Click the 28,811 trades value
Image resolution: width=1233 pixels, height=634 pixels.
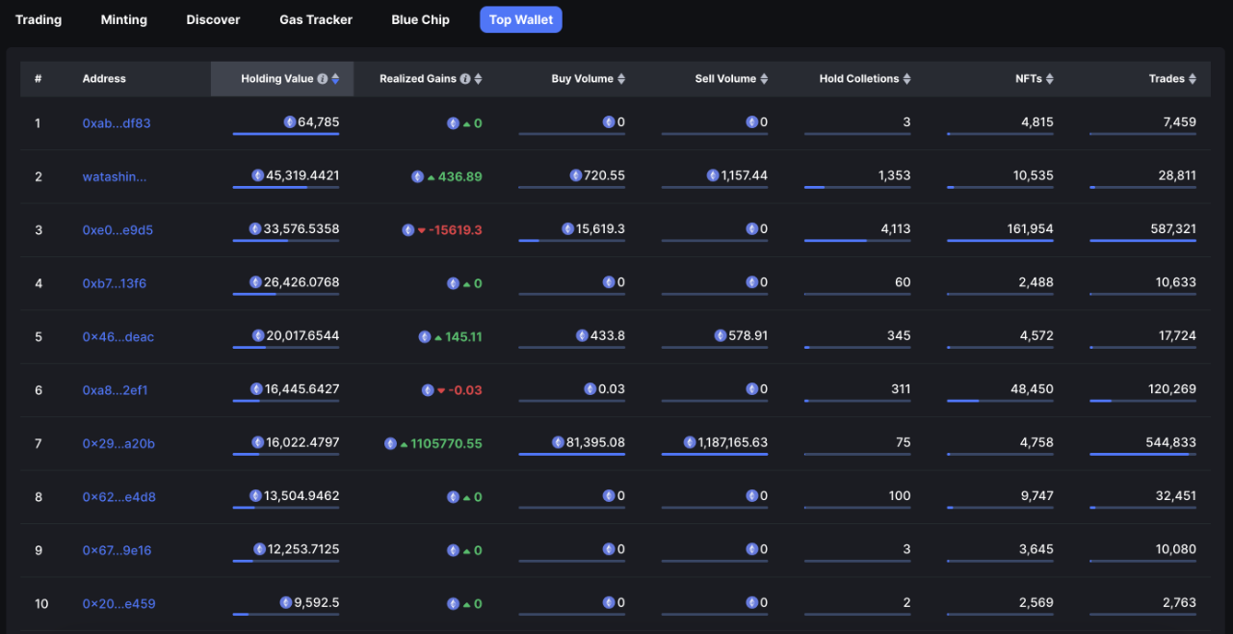tap(1177, 175)
